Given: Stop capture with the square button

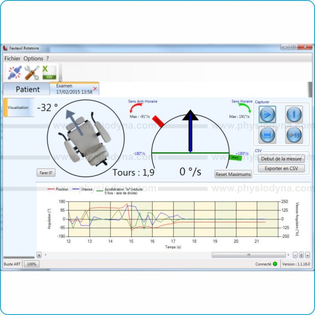Looking at the screenshot, I should (268, 135).
